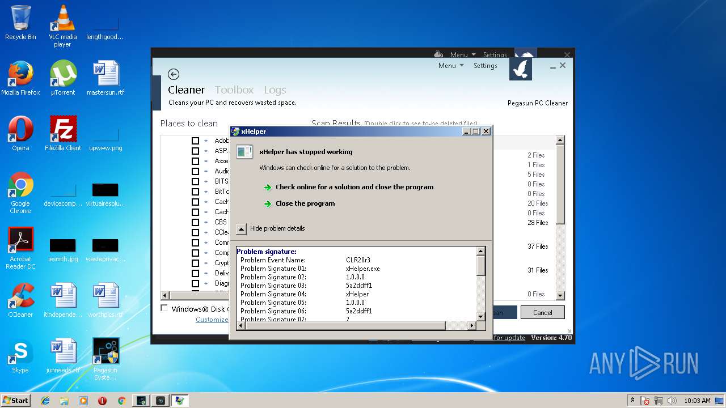Open iesmith.jpg image file
The height and width of the screenshot is (408, 726).
[62, 250]
